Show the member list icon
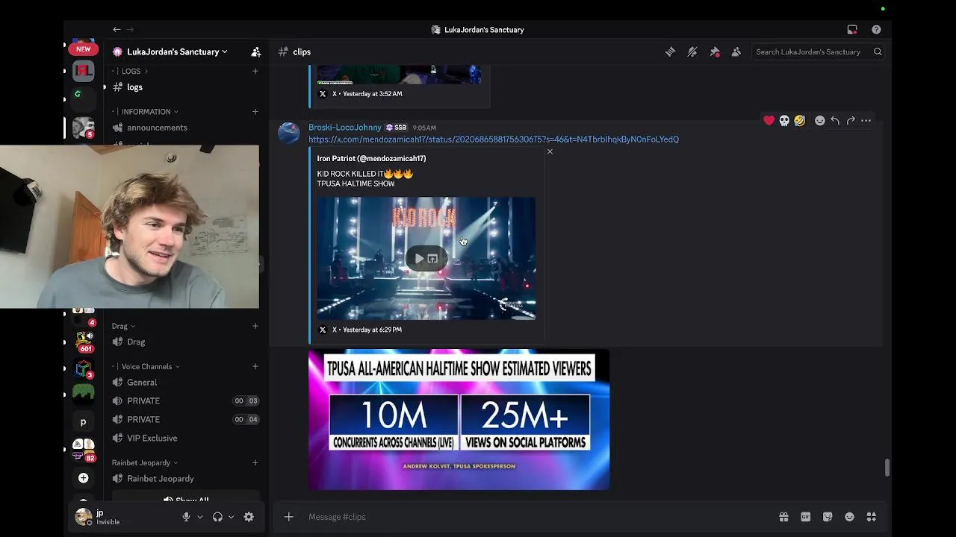The image size is (956, 537). coord(736,51)
